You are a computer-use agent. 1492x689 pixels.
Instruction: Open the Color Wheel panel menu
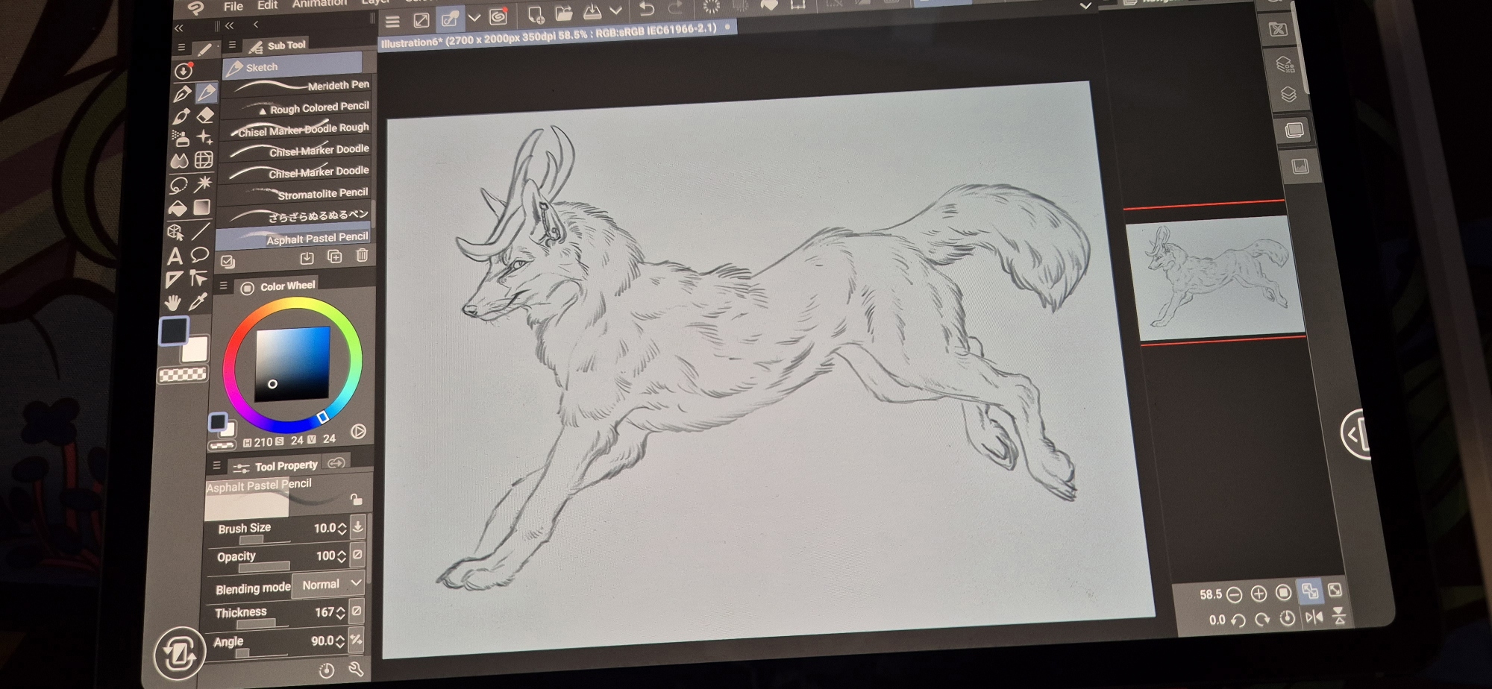pos(223,286)
